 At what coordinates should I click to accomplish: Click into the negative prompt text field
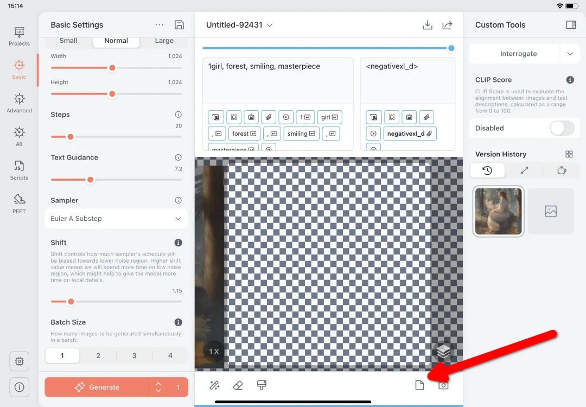[407, 81]
